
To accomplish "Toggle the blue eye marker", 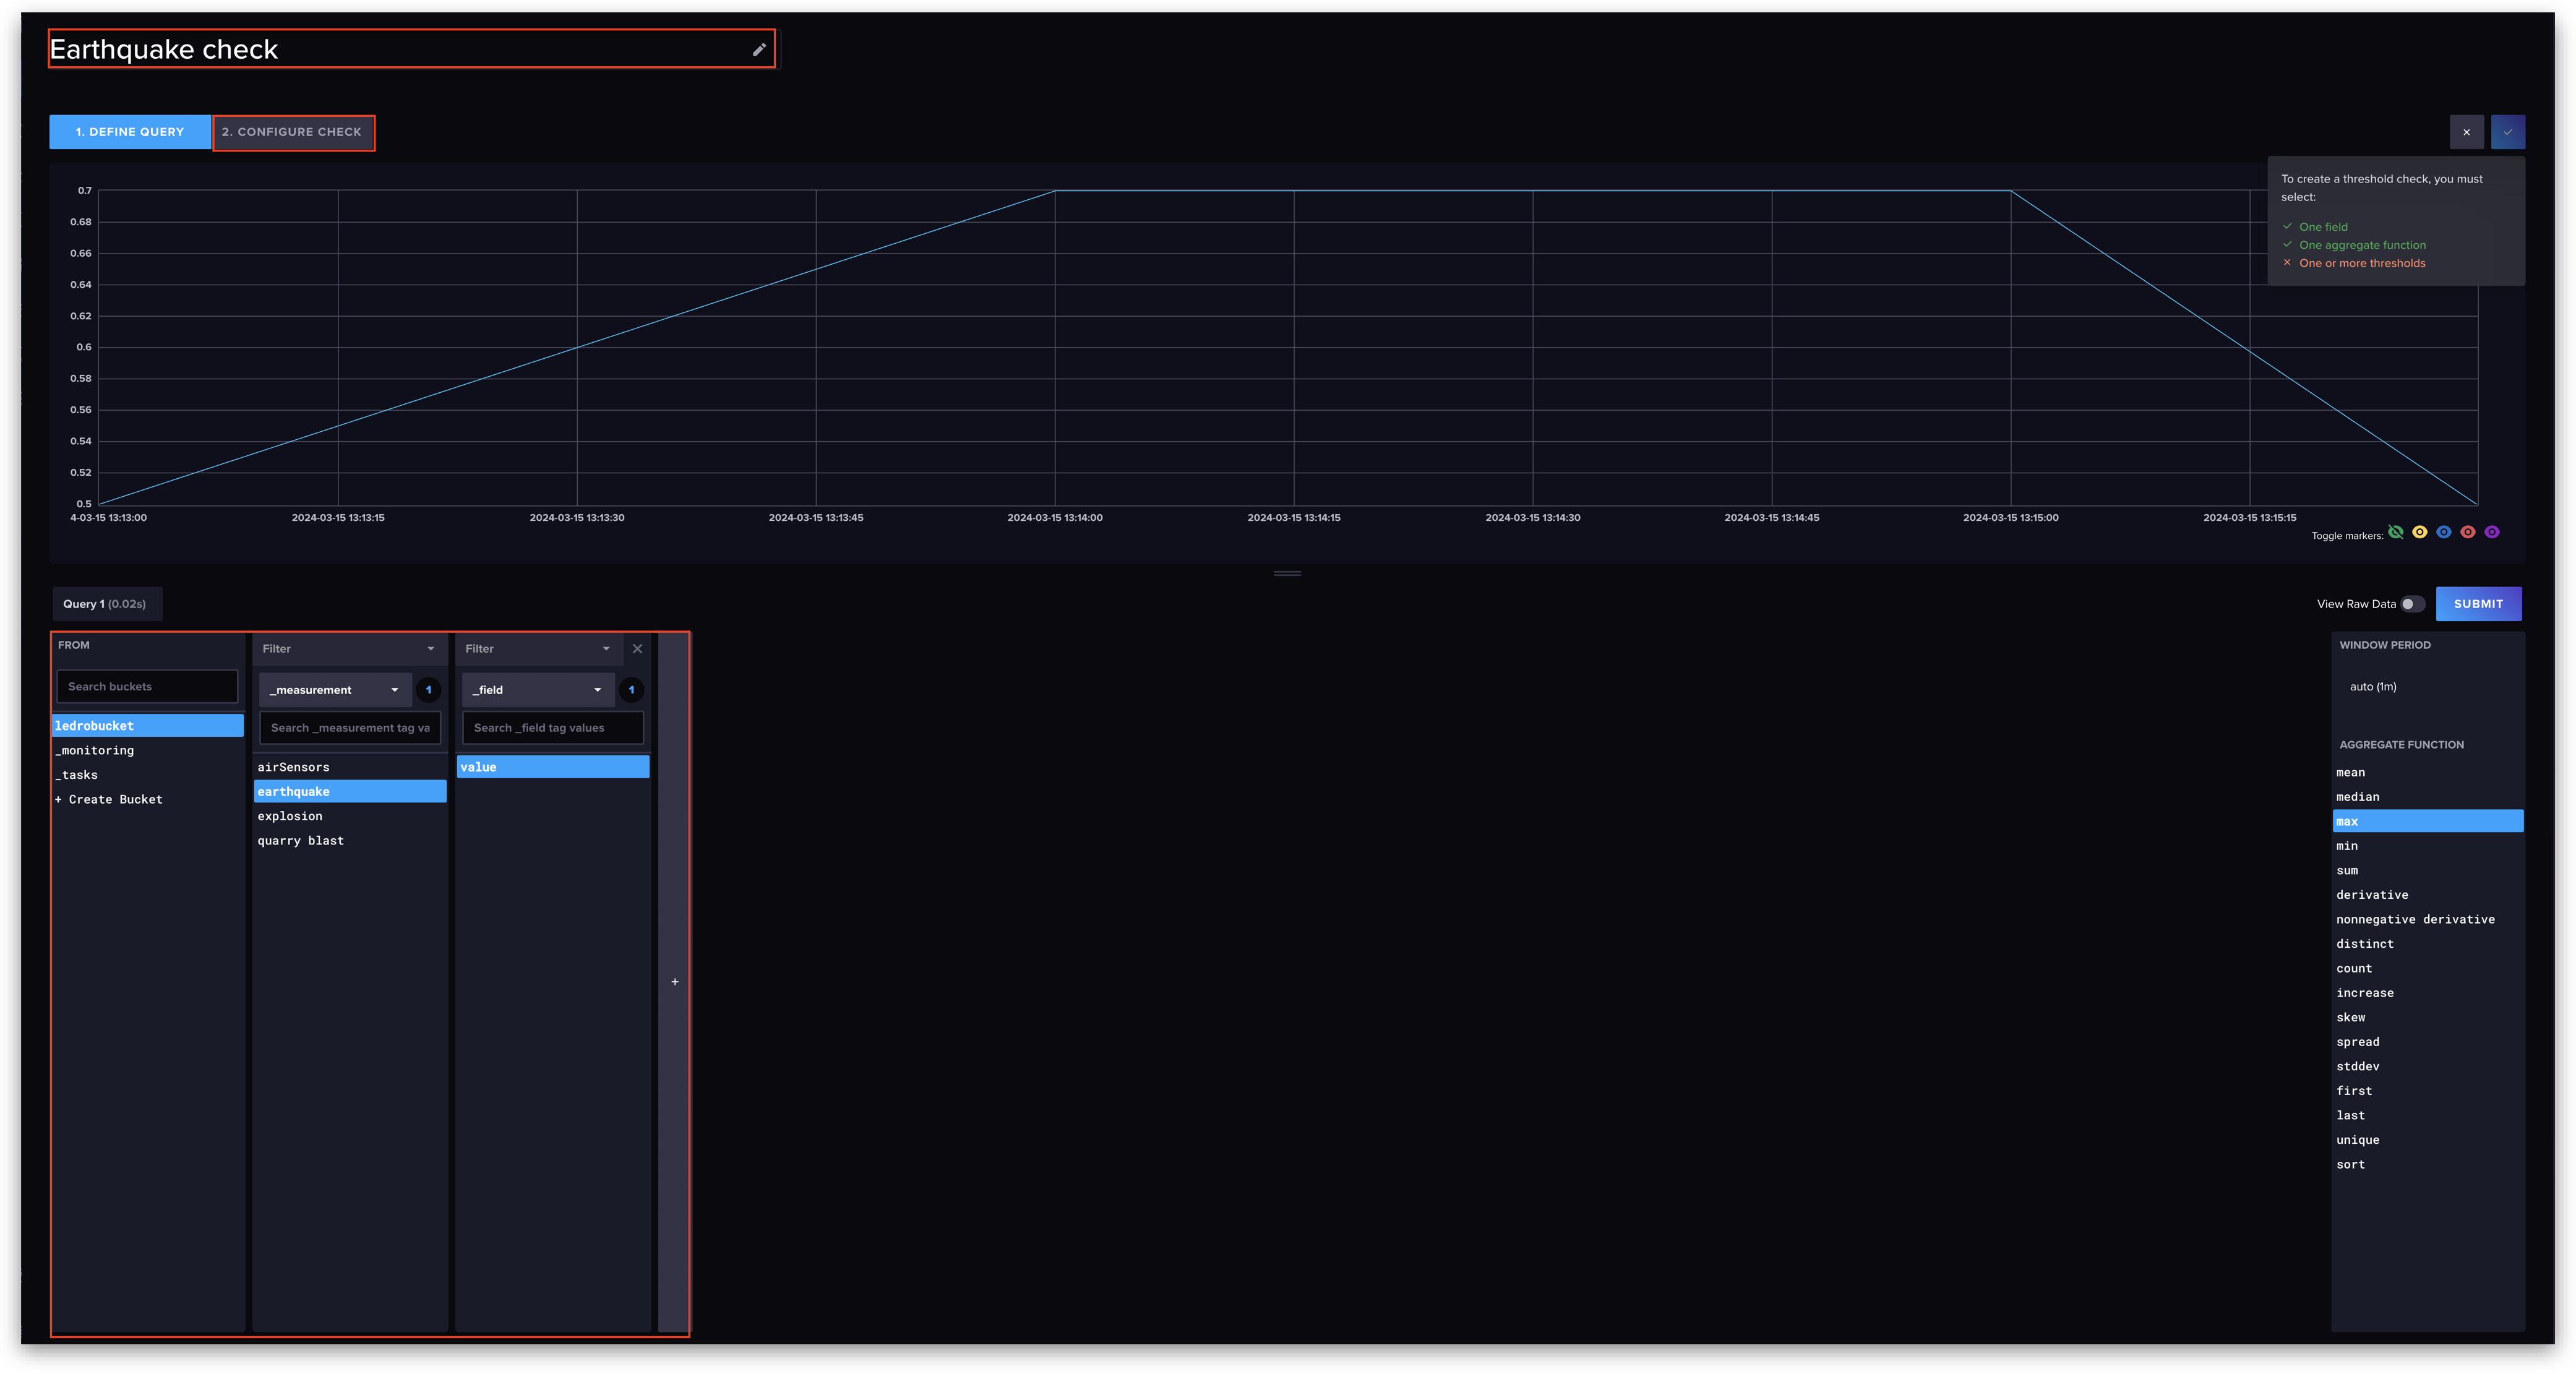I will point(2444,532).
